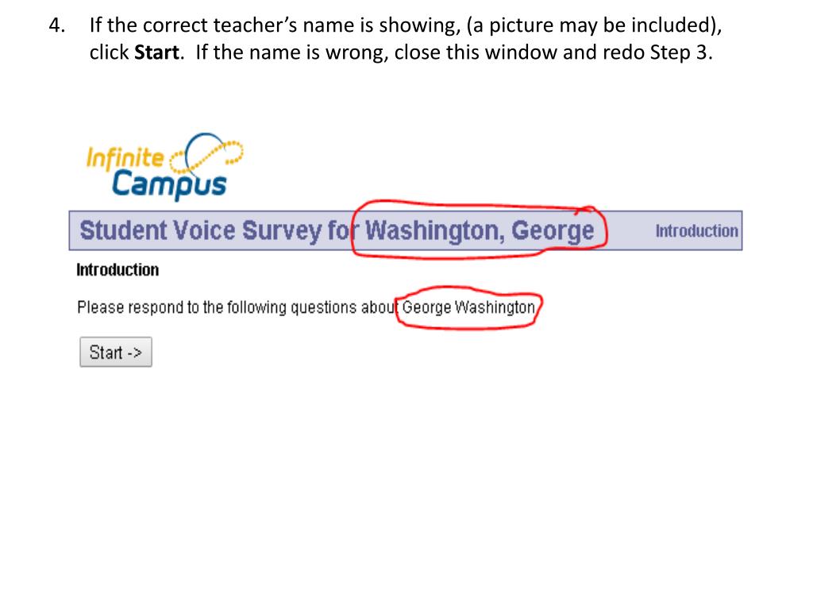Click the blue 'Campus' word in logo
The height and width of the screenshot is (610, 813).
coord(168,183)
